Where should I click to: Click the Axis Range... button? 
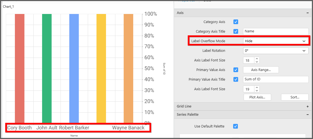[x=261, y=70]
